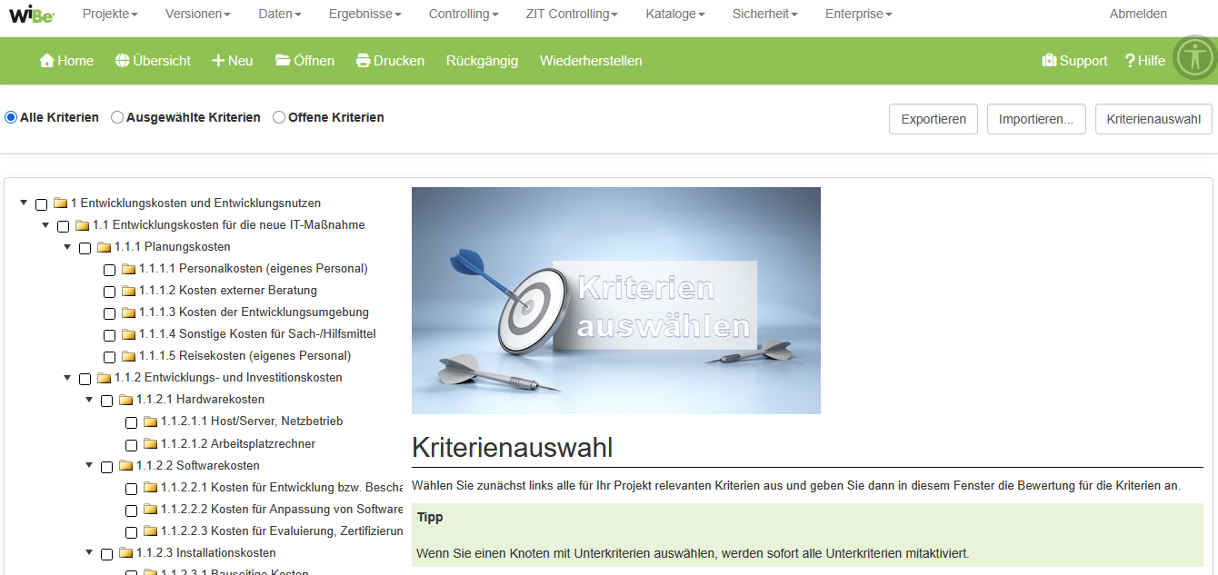Print using the Drucken button
Image resolution: width=1218 pixels, height=575 pixels.
coord(390,61)
